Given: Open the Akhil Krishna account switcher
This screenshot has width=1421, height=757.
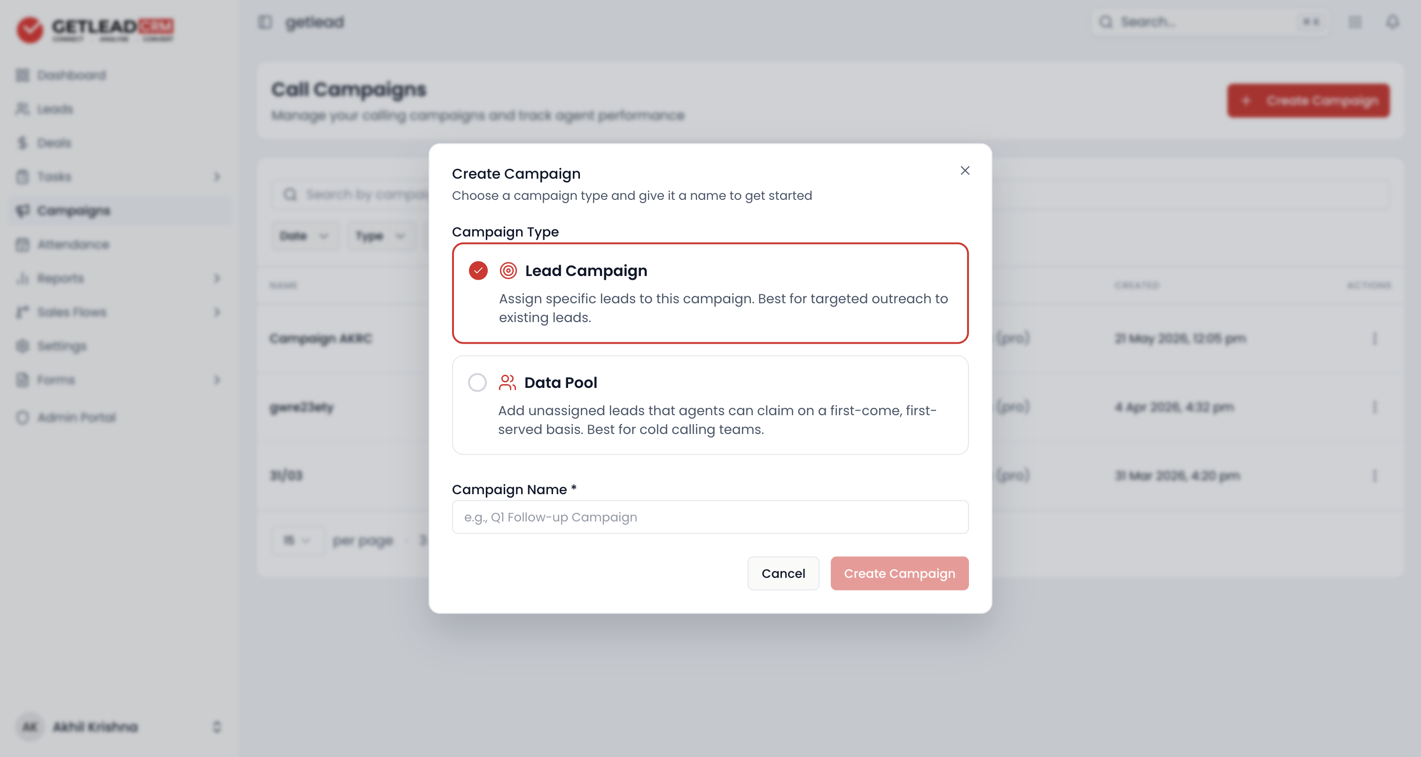Looking at the screenshot, I should (x=118, y=726).
